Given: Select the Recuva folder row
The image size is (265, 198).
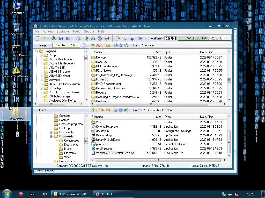Looking at the screenshot, I should click(101, 93).
